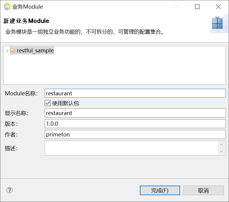Cancel the dialog with 取消 button
The height and width of the screenshot is (202, 229).
pos(203,190)
